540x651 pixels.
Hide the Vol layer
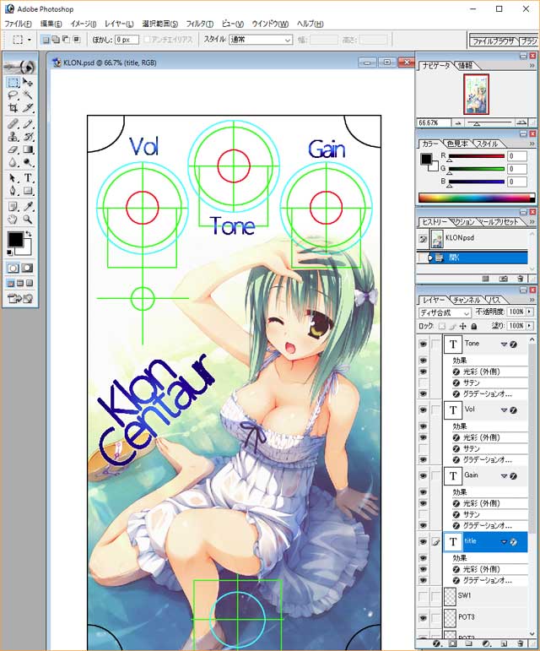(423, 410)
